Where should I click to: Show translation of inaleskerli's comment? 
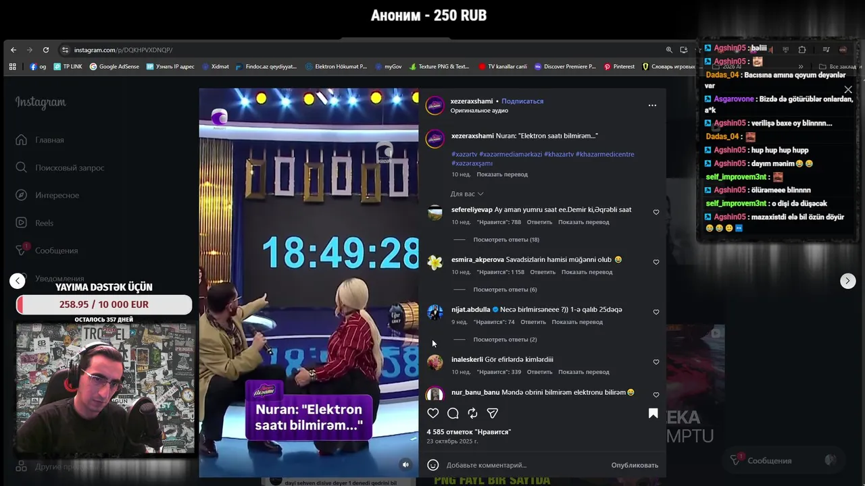584,372
